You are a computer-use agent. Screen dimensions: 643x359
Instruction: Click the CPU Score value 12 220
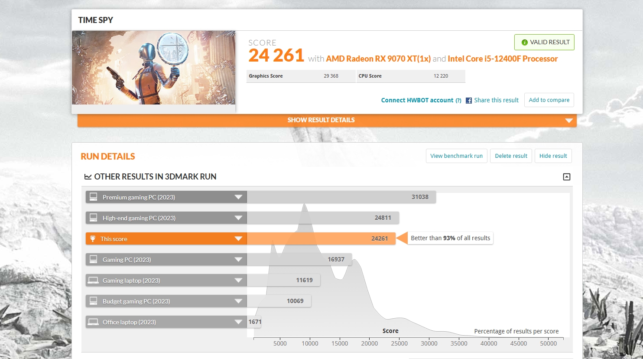[441, 76]
